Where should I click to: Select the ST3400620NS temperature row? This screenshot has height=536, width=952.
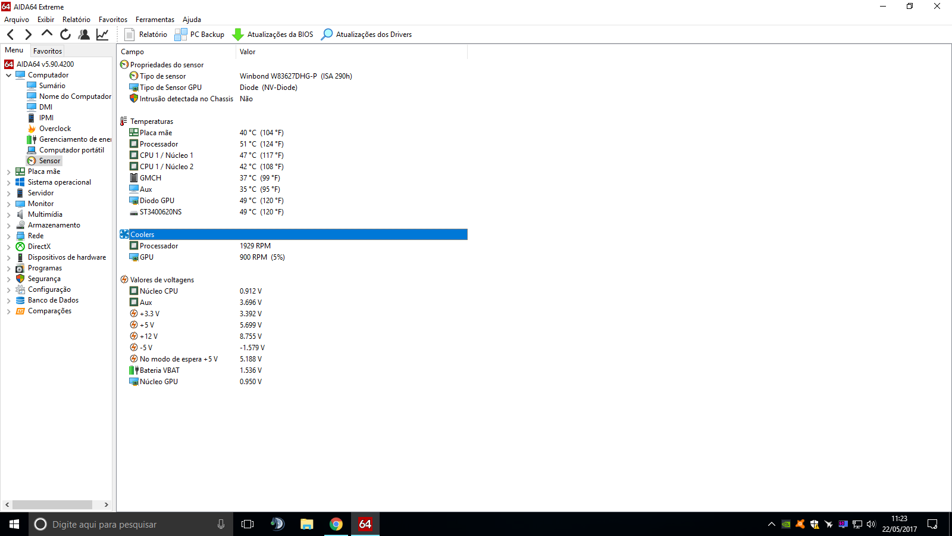click(x=293, y=212)
